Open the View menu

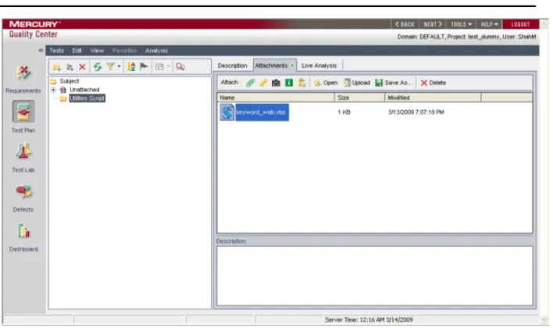coord(97,51)
